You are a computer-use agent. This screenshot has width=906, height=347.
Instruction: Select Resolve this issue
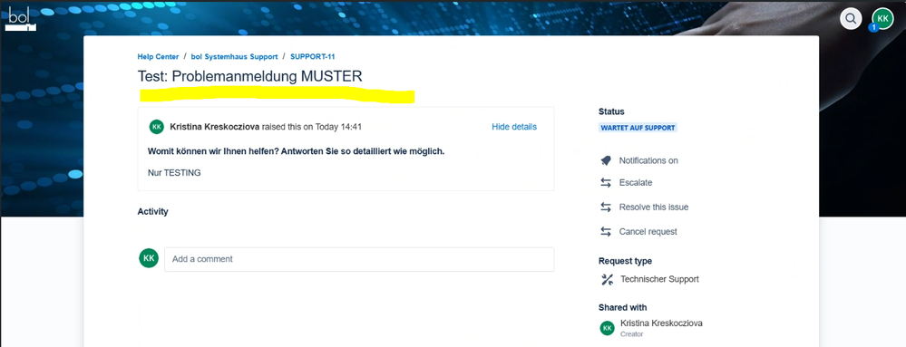click(654, 207)
